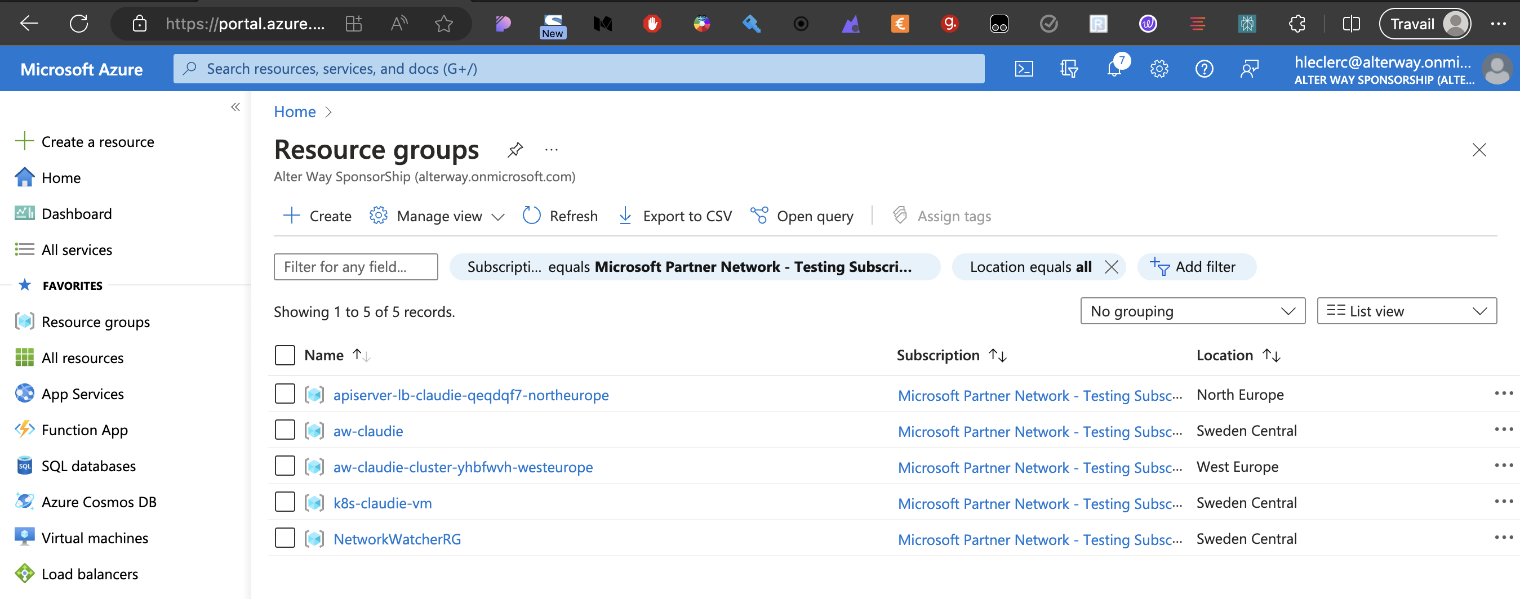
Task: Check the k8s-claudie-vm row checkbox
Action: 285,502
